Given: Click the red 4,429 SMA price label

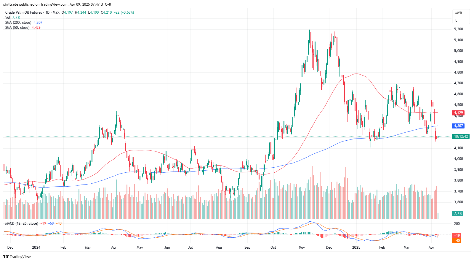Looking at the screenshot, I should pos(458,113).
